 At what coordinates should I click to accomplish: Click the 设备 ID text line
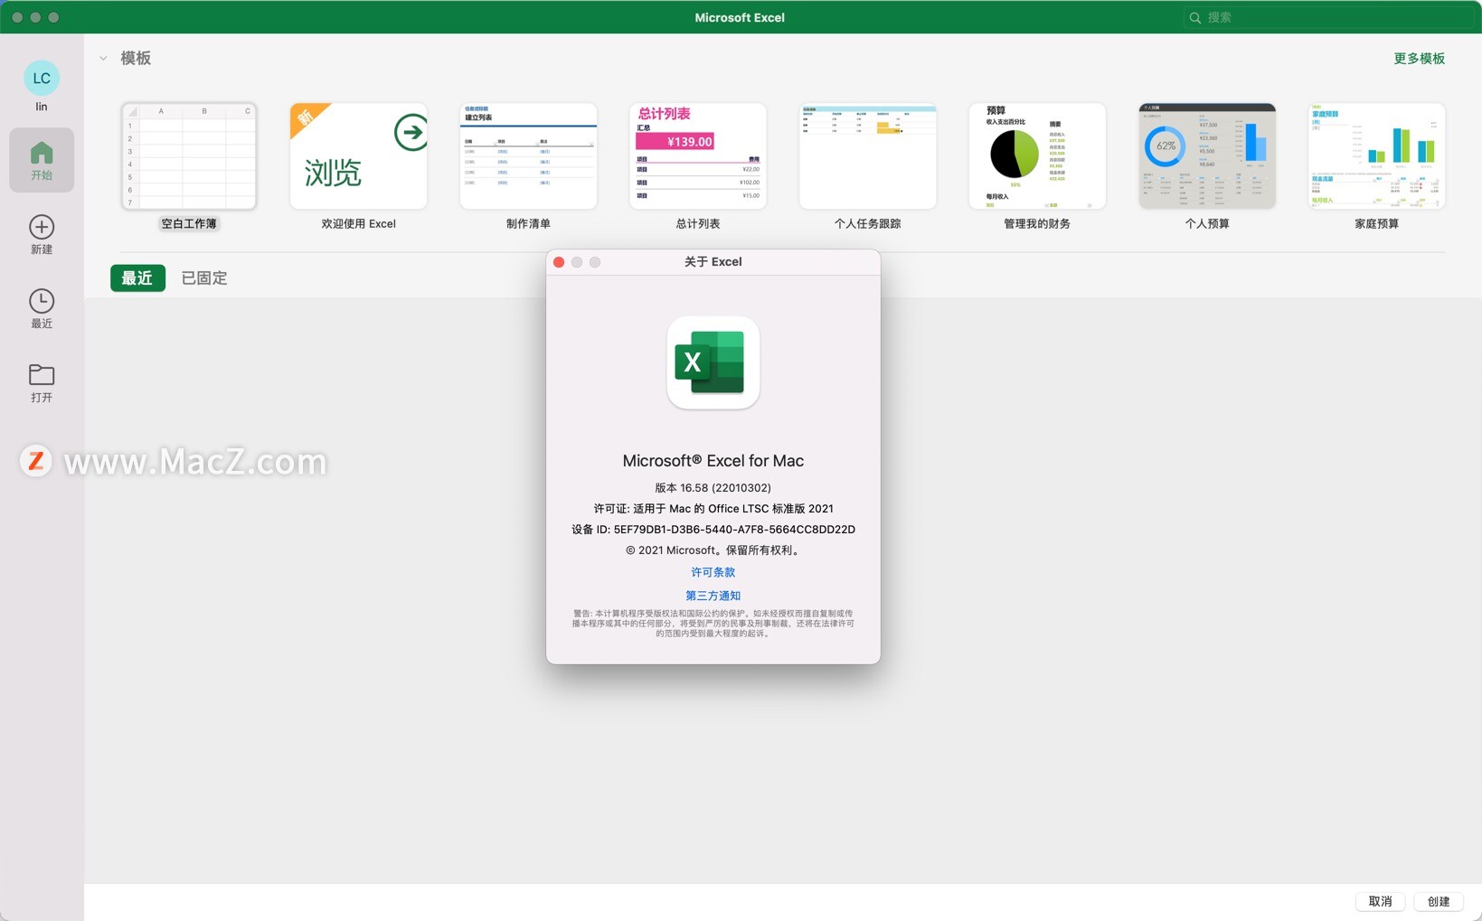(x=713, y=530)
